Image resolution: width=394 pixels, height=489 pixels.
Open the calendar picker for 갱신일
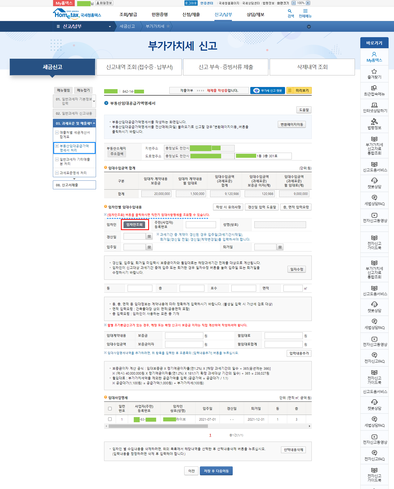(149, 236)
